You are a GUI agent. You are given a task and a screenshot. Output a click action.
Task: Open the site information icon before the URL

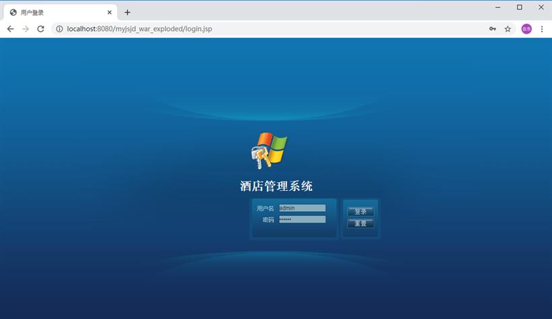click(59, 29)
